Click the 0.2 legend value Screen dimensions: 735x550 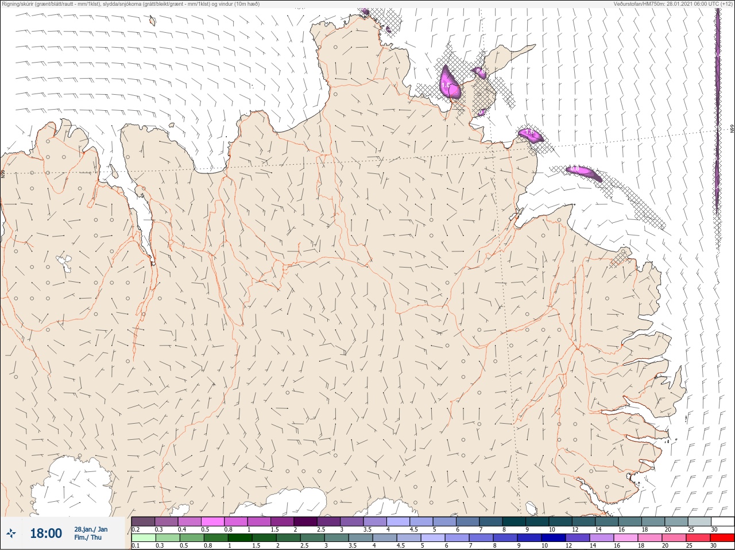pos(136,529)
